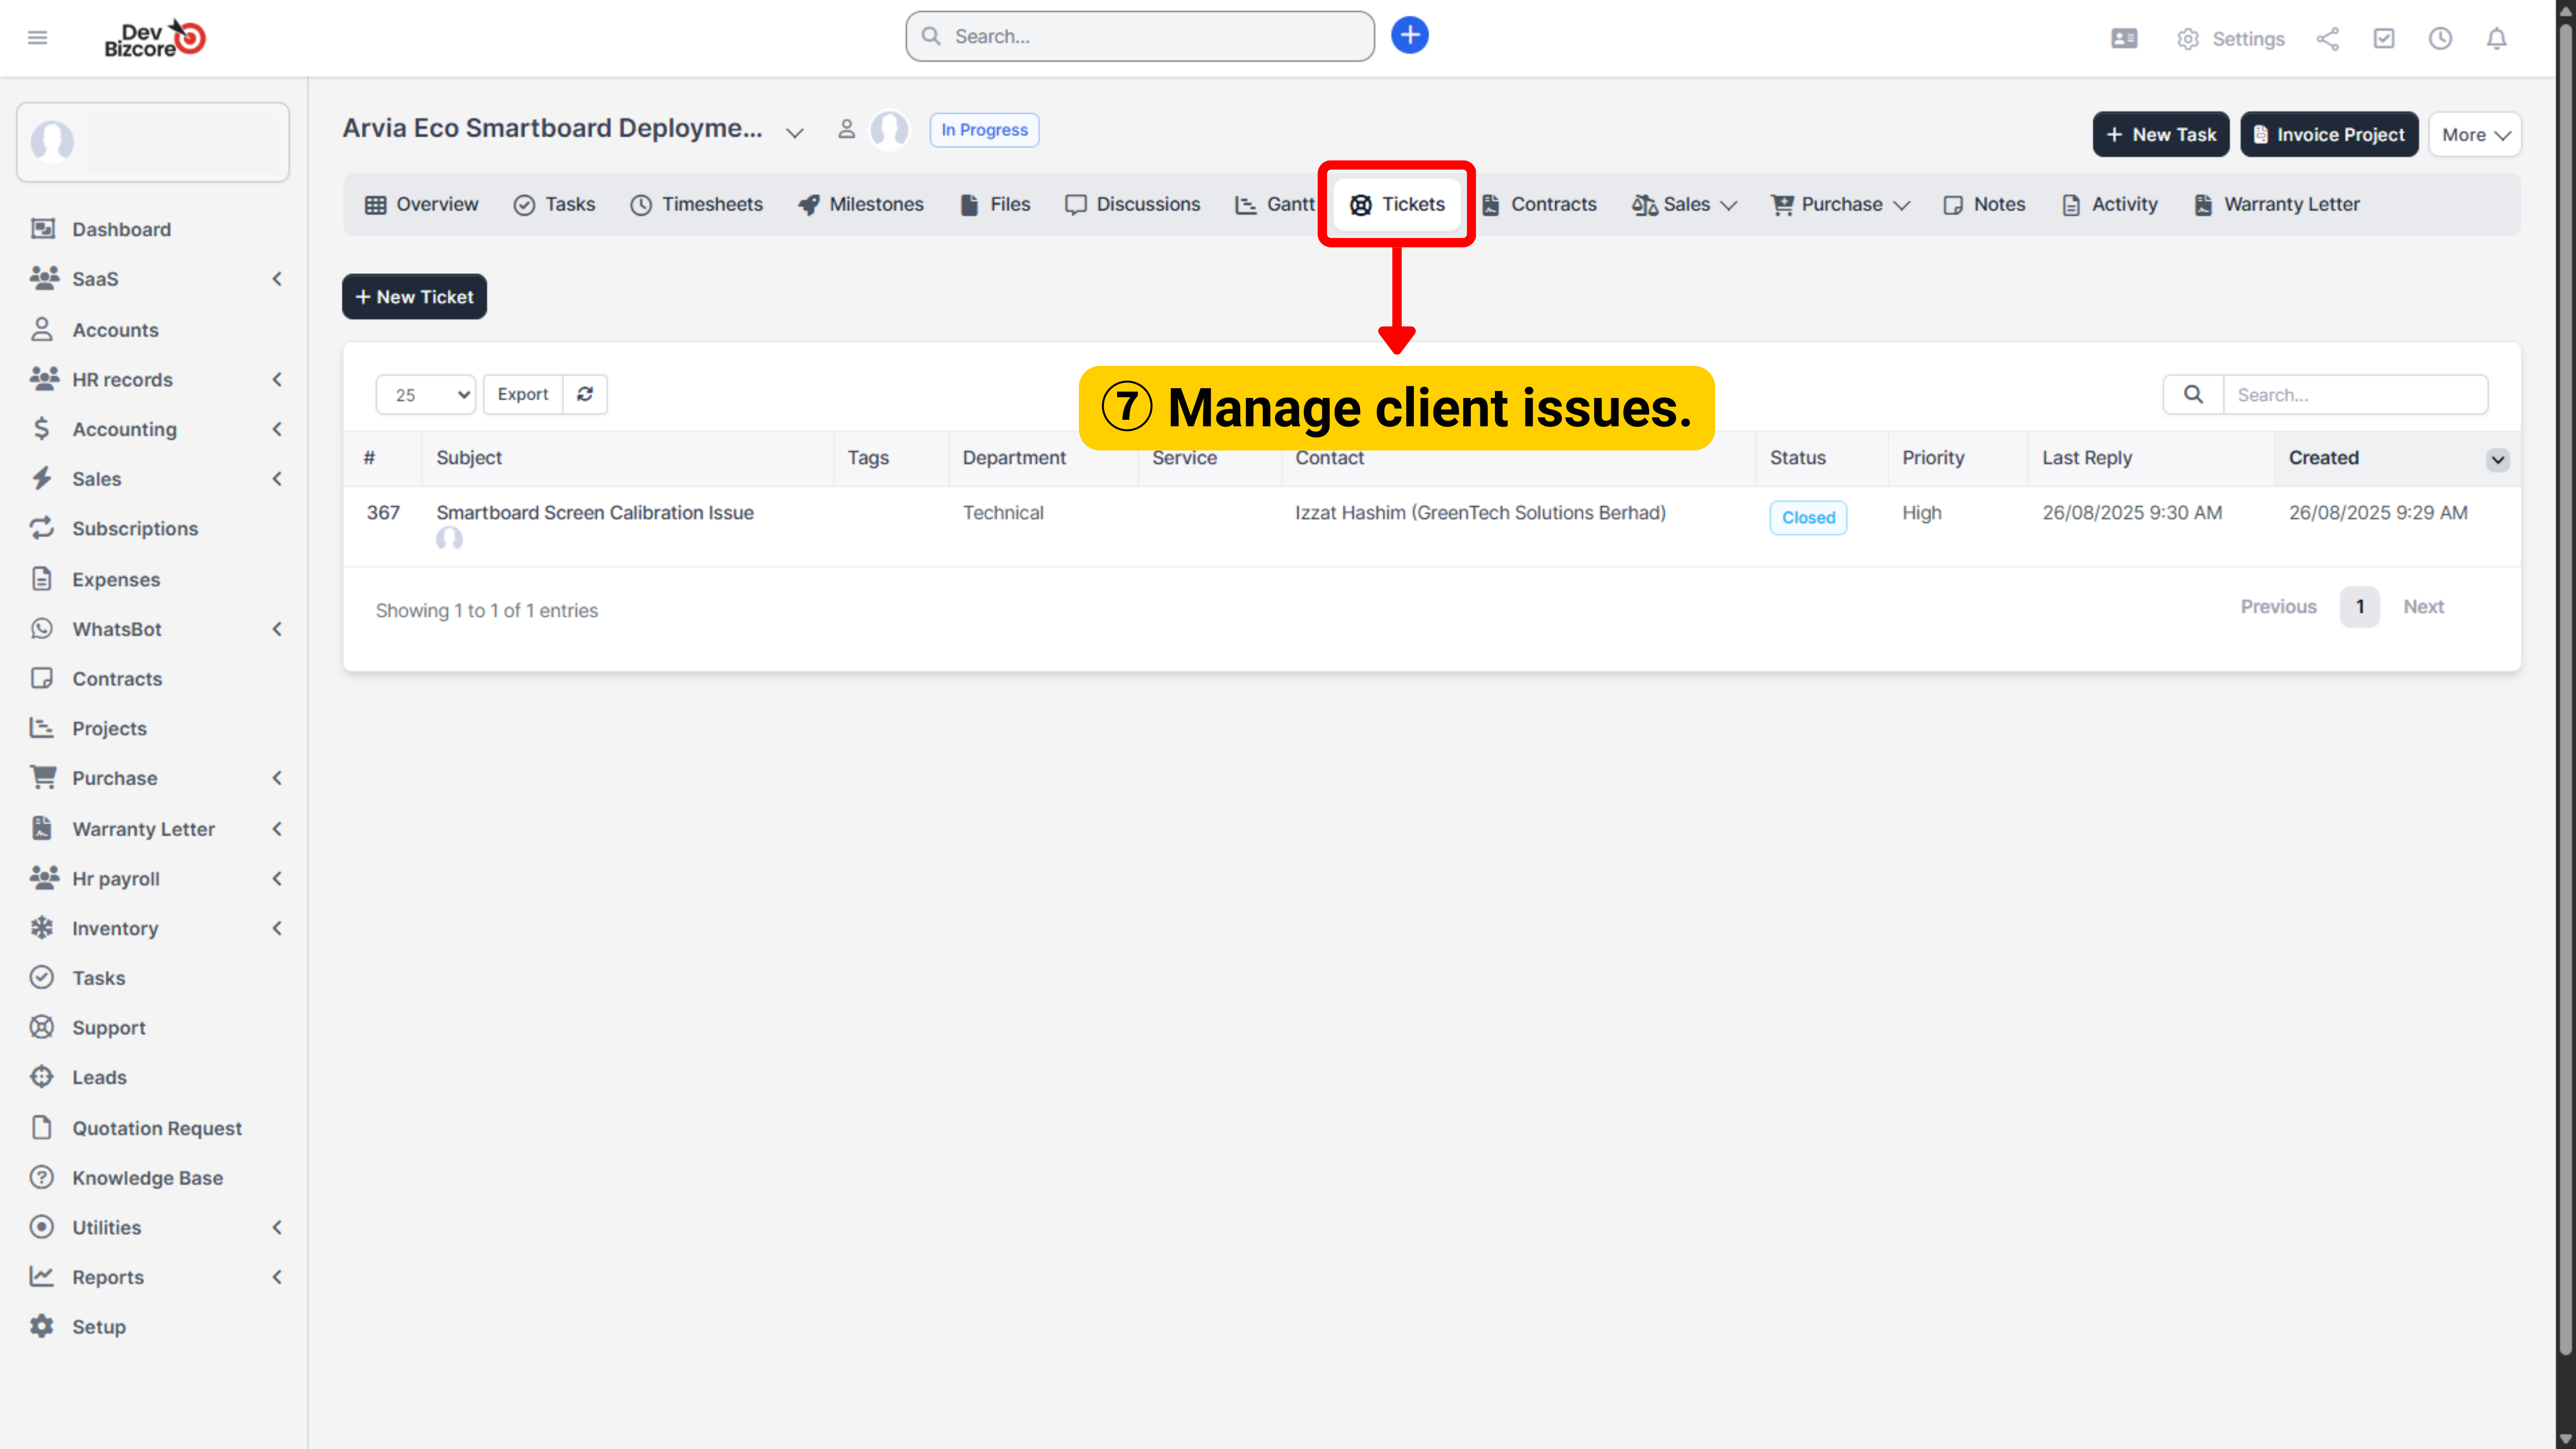Screen dimensions: 2576x1449
Task: Open the notifications bell icon
Action: pyautogui.click(x=2496, y=39)
